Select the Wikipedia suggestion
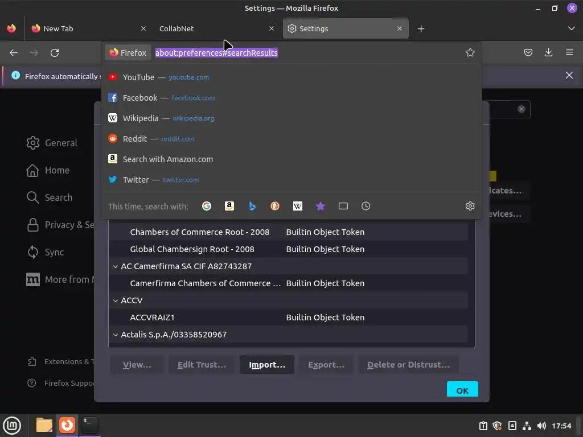 [x=291, y=118]
